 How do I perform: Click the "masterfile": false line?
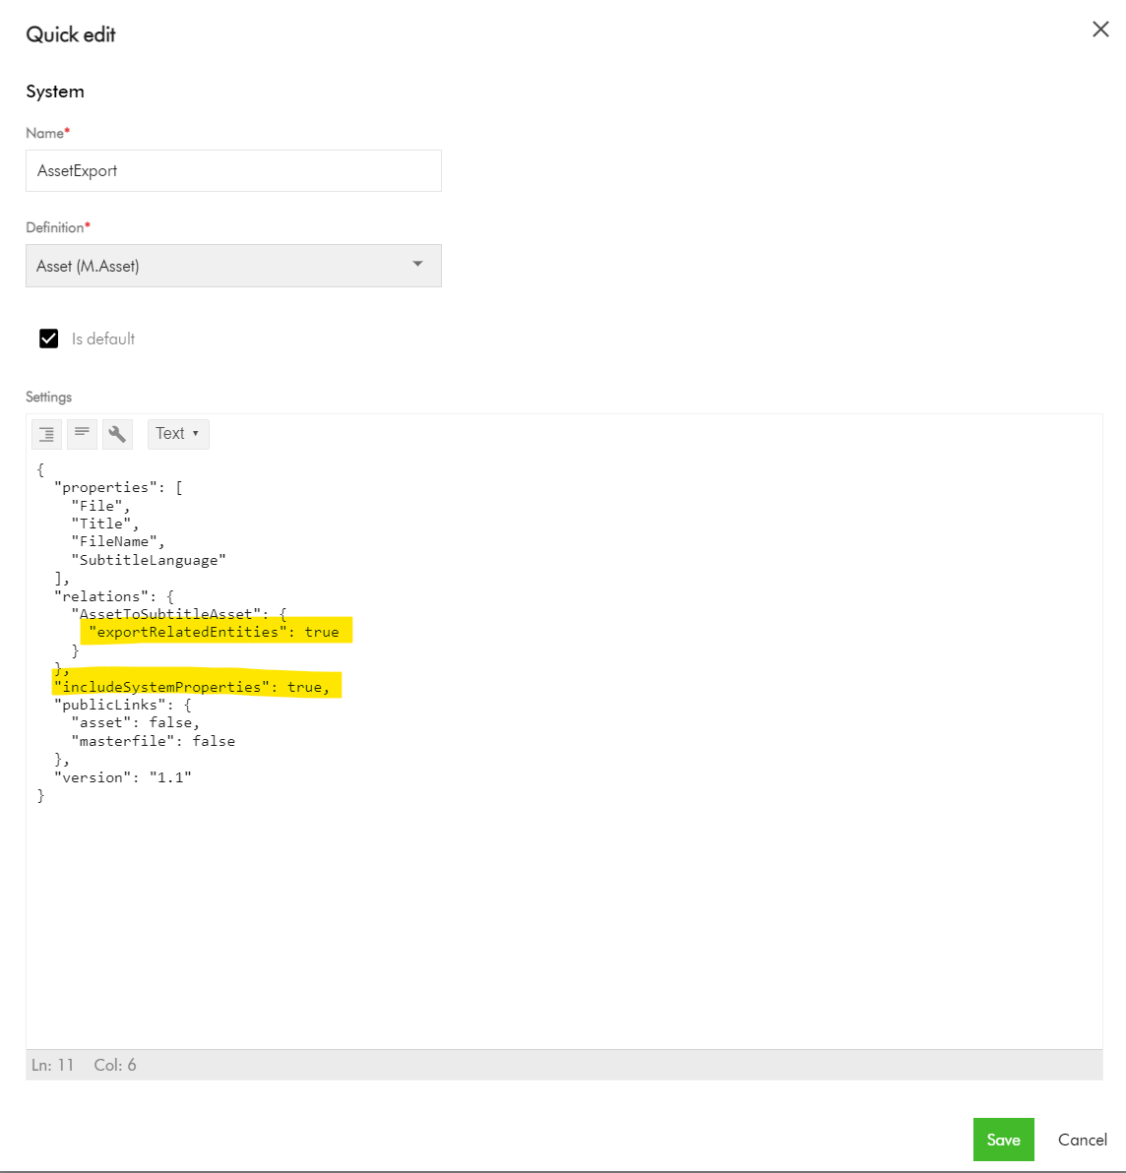point(154,741)
